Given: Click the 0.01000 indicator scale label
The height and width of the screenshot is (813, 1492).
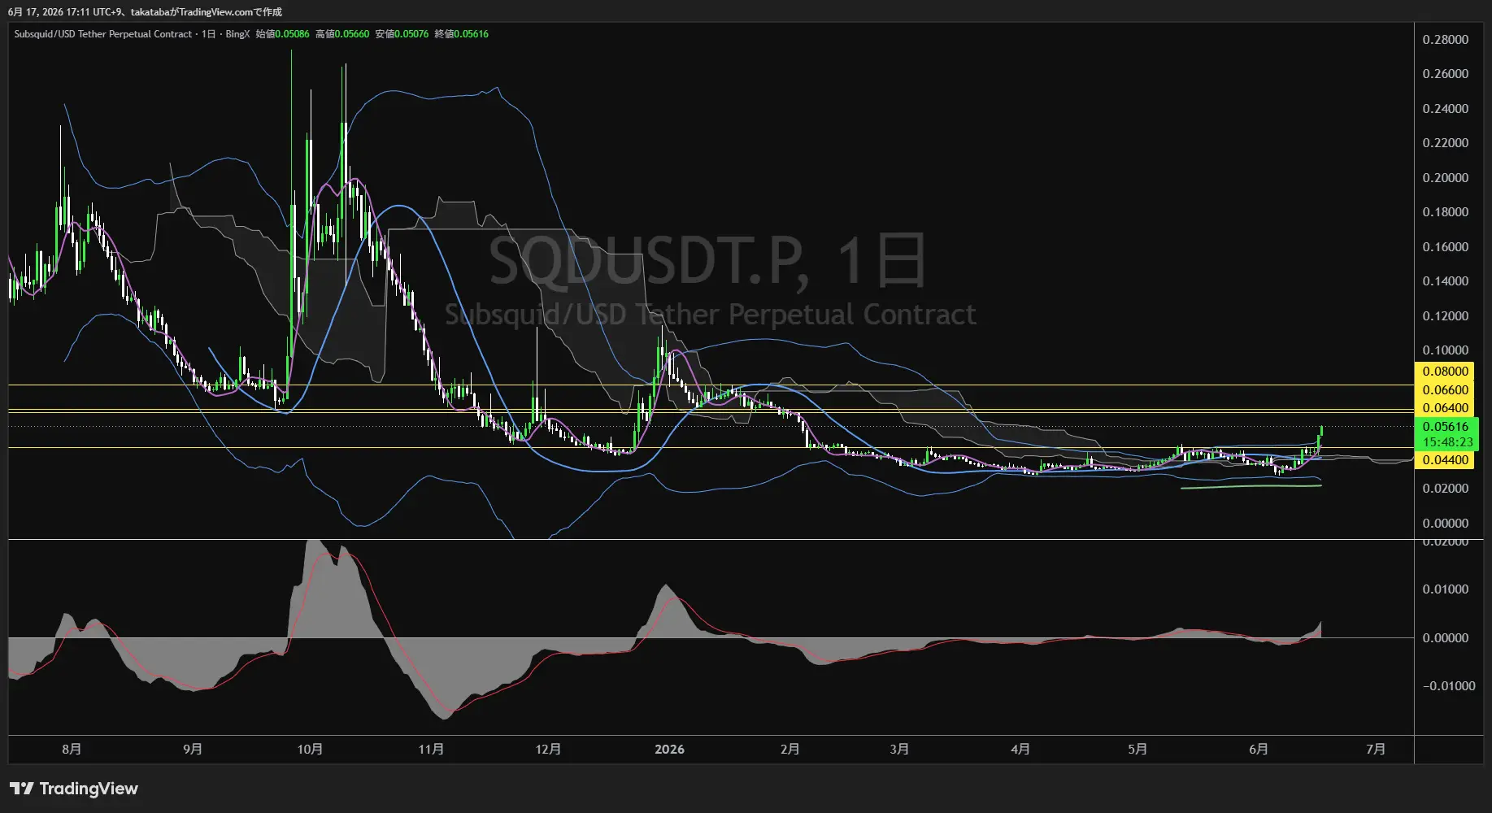Looking at the screenshot, I should pyautogui.click(x=1445, y=589).
